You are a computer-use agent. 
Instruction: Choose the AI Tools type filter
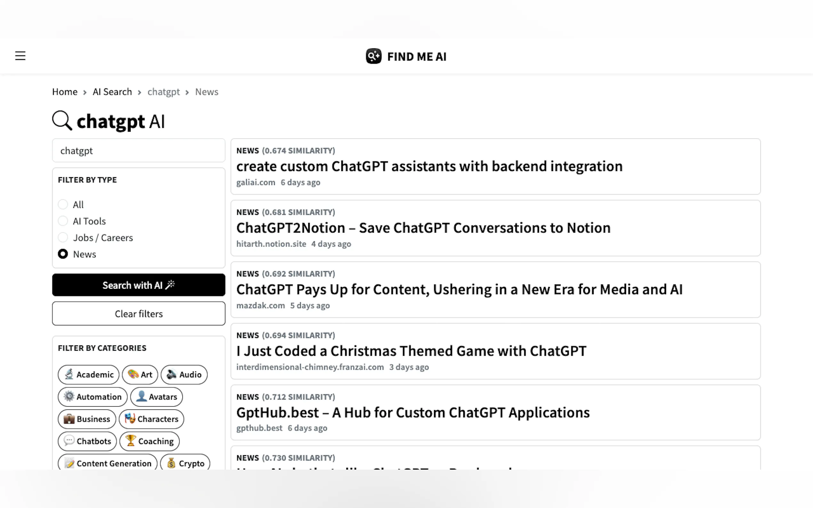[x=63, y=221]
